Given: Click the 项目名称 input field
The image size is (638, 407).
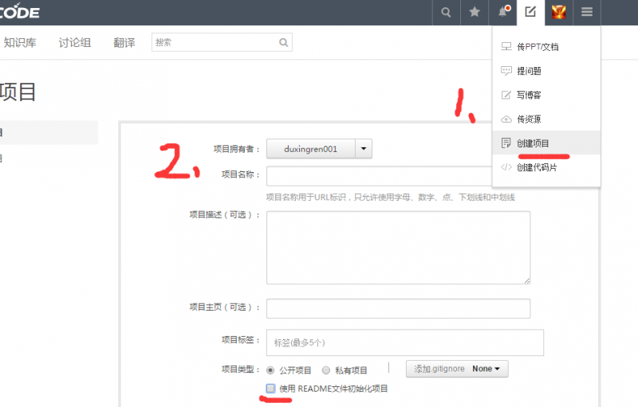Looking at the screenshot, I should (379, 176).
